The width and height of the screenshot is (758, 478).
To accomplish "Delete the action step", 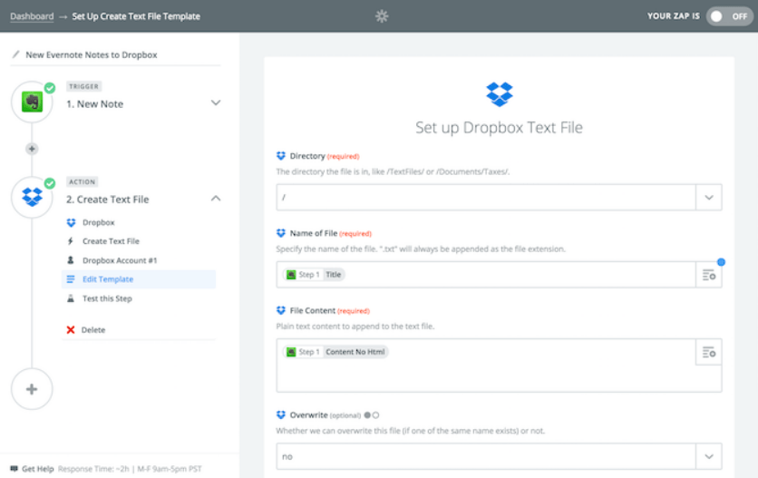I will 93,330.
